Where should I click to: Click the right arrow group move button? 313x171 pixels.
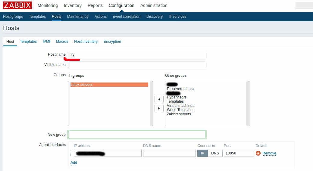[x=159, y=108]
